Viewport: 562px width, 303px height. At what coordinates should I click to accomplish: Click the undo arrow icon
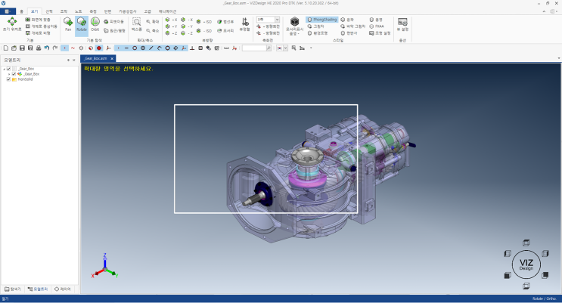click(47, 48)
